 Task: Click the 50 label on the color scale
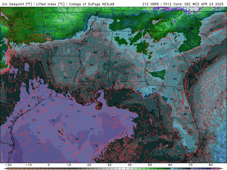click(150, 165)
